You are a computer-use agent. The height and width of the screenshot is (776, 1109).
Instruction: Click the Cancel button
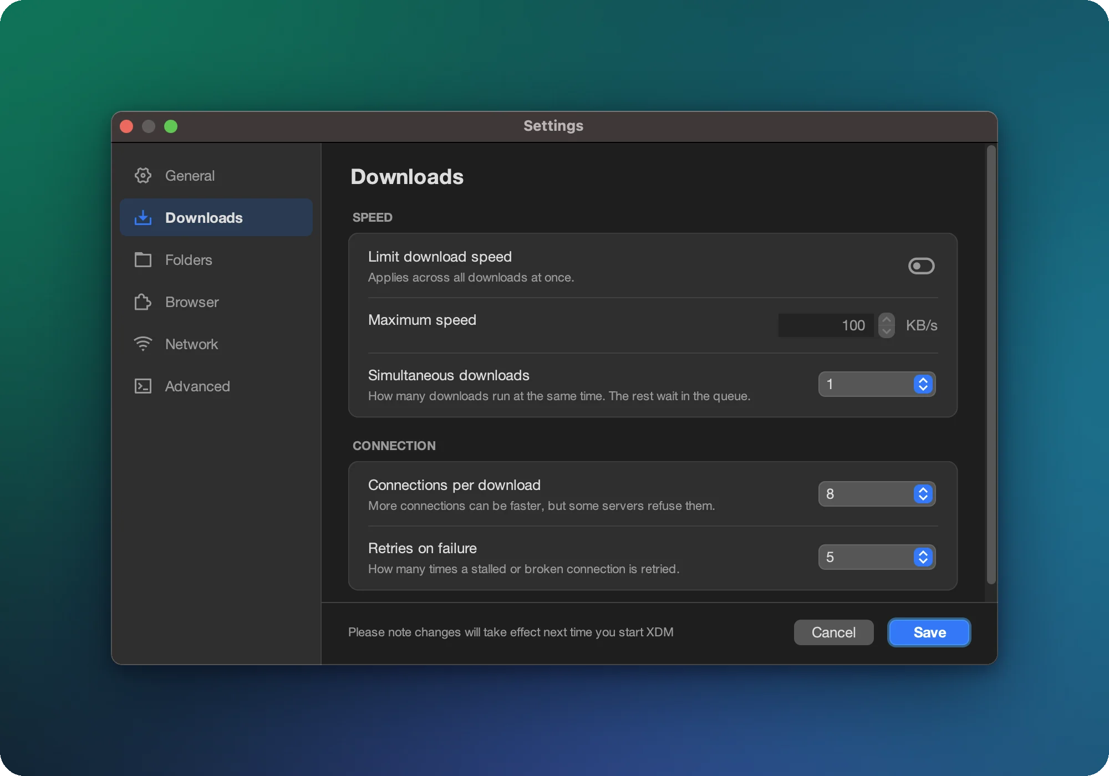pyautogui.click(x=833, y=632)
